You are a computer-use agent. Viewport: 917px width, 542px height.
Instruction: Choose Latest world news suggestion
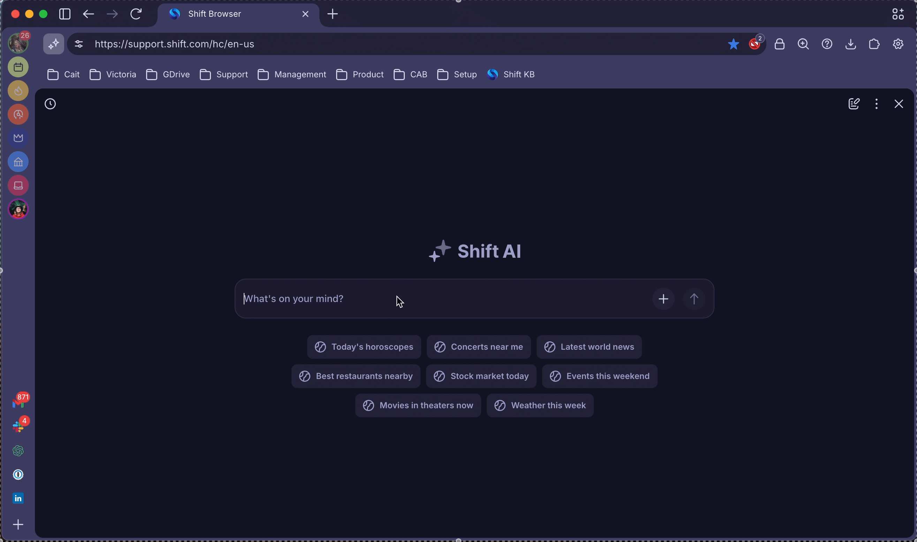point(589,347)
